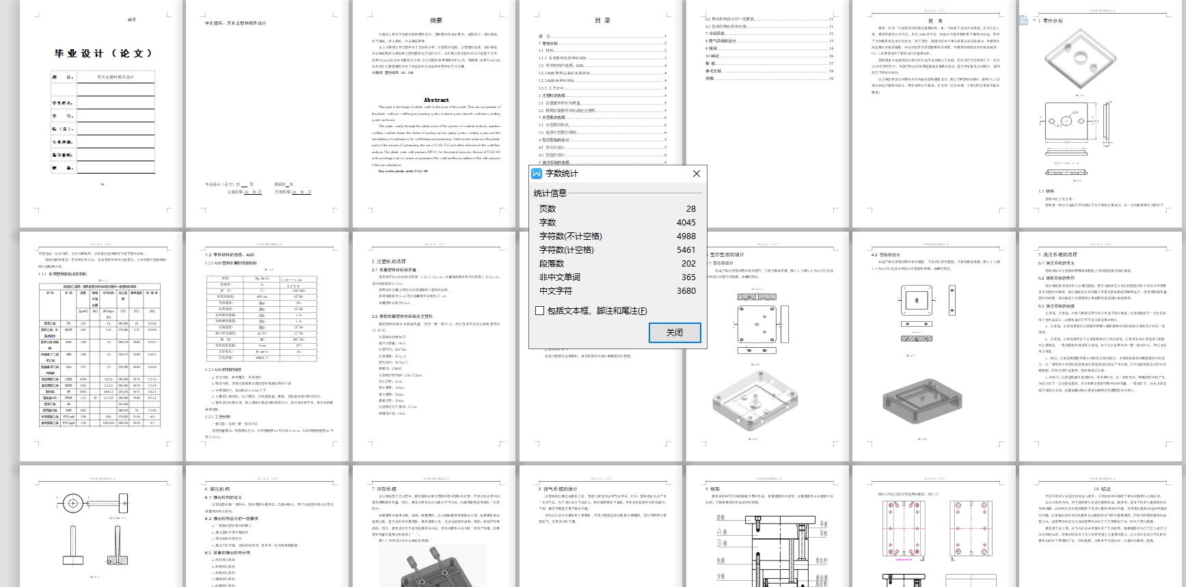Click the 段落数 value 202
1186x587 pixels.
(x=688, y=263)
